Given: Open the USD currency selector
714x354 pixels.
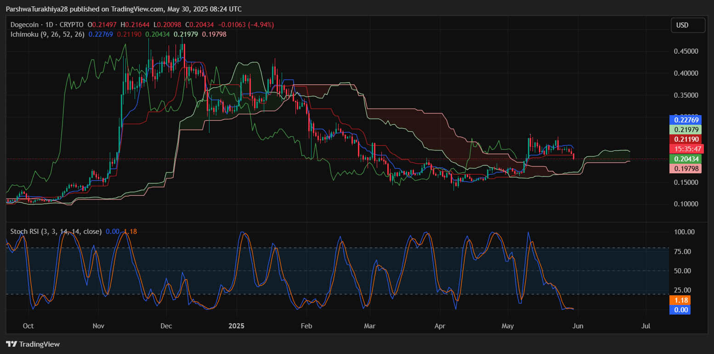Looking at the screenshot, I should (687, 25).
